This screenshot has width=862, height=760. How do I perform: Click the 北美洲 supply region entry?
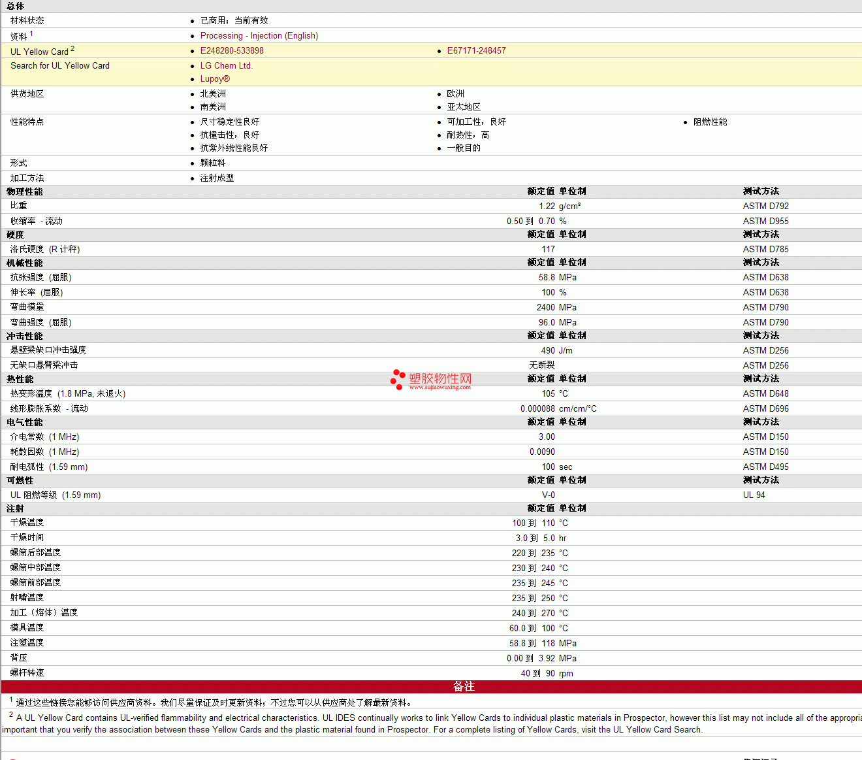tap(213, 94)
